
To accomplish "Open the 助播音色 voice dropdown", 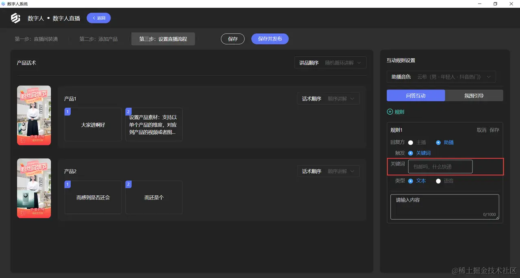I will coord(441,77).
